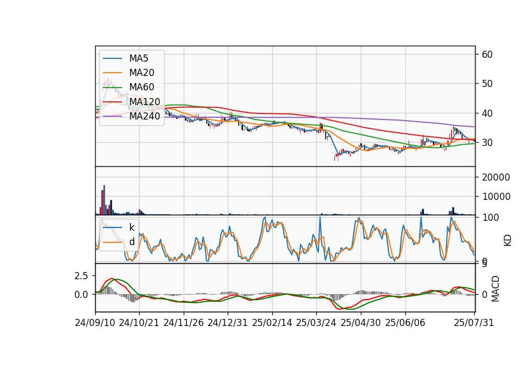Click the 25/03/24 date axis label
Screen dimensions: 528x380
(316, 323)
